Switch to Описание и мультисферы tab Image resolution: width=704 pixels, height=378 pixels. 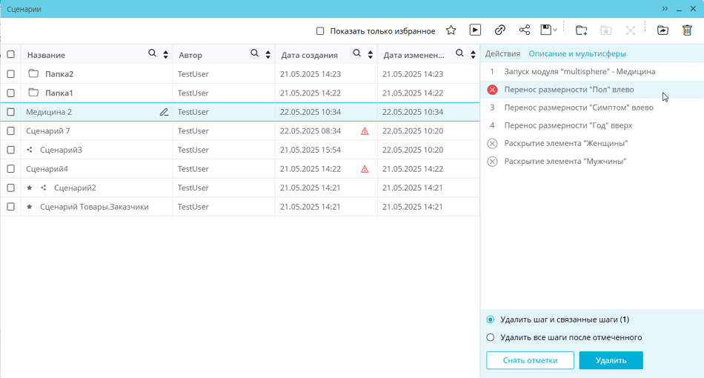(577, 54)
